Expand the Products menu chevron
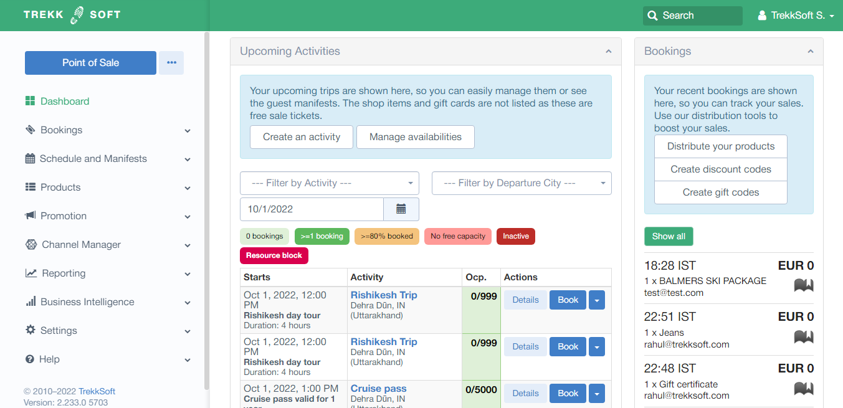The image size is (843, 408). coord(188,188)
